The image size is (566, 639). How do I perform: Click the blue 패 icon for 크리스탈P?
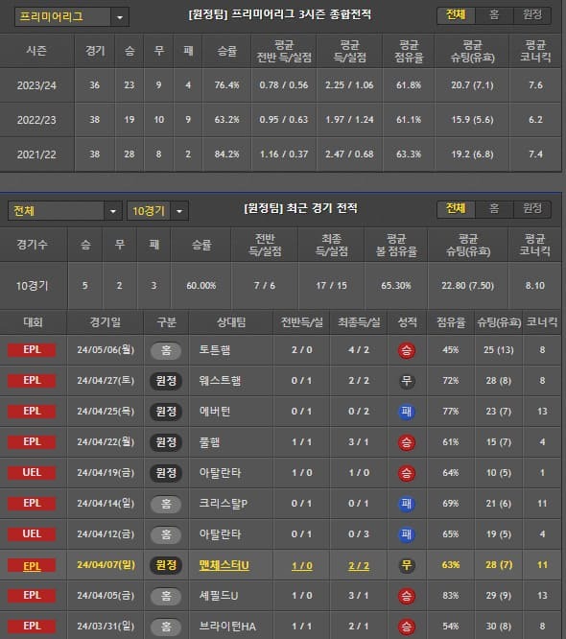tap(406, 504)
